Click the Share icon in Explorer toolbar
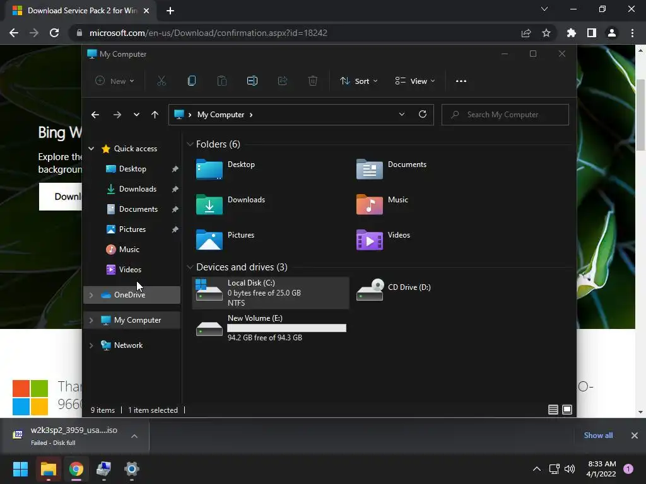646x484 pixels. pos(283,81)
